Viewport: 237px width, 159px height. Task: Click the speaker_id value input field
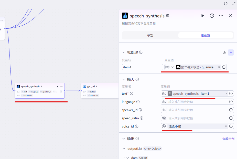click(x=197, y=110)
